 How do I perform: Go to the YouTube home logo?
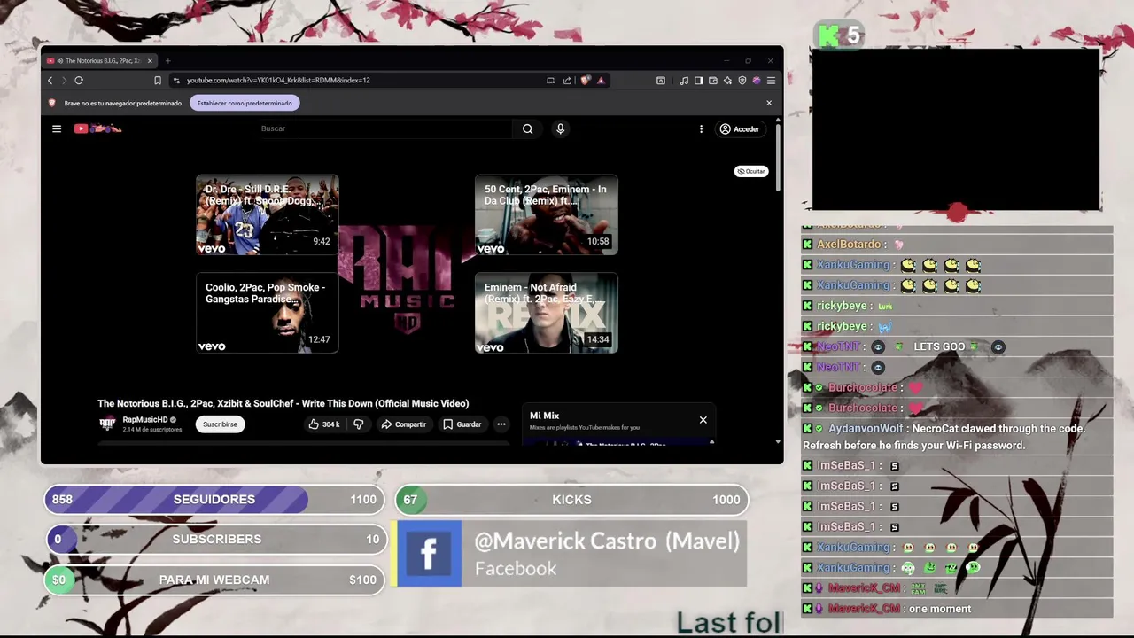click(97, 129)
